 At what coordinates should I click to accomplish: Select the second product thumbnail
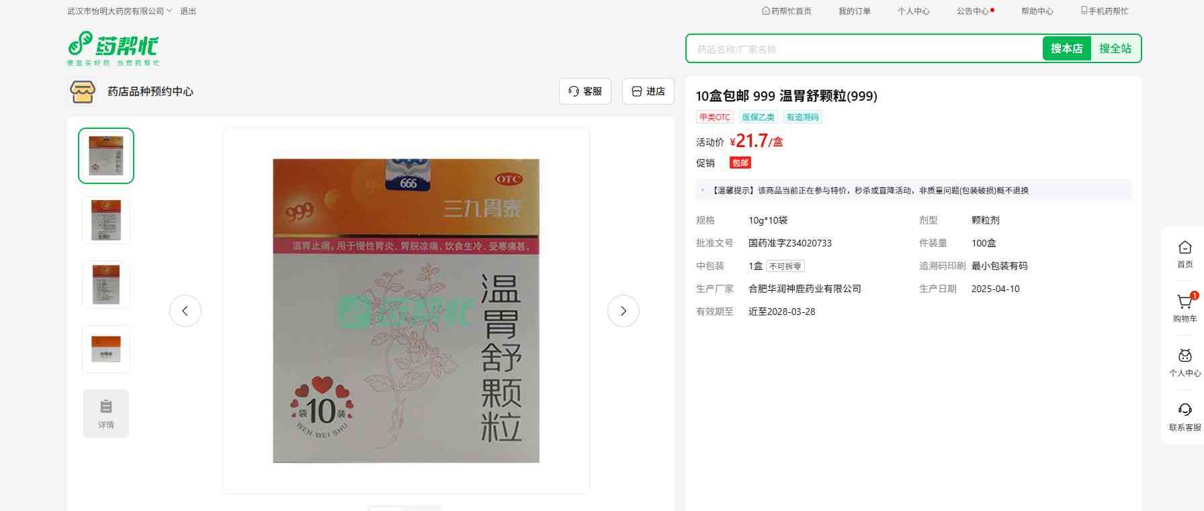tap(106, 220)
